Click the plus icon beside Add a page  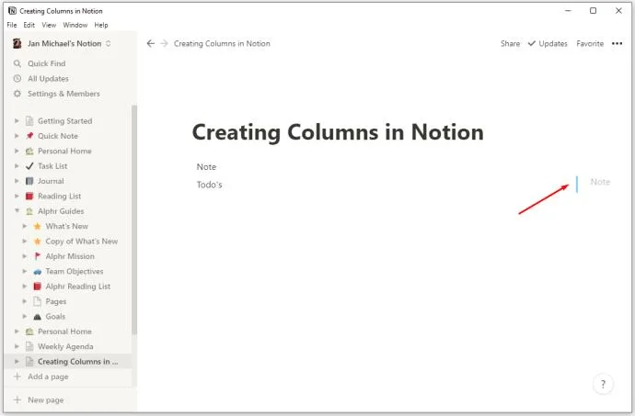click(x=17, y=377)
